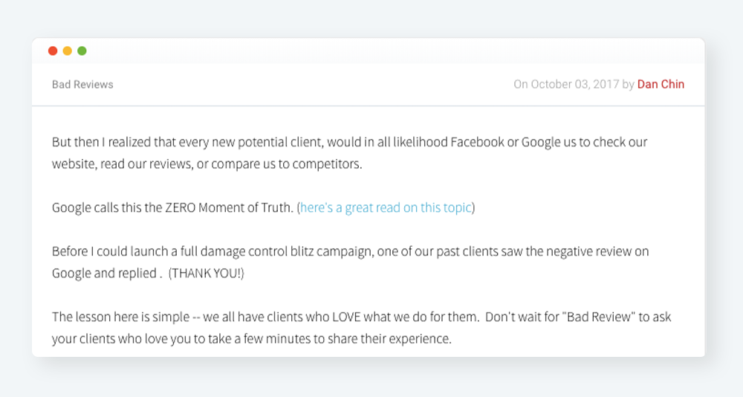The width and height of the screenshot is (743, 397).
Task: Click the word competitors ending first paragraph
Action: pos(327,164)
